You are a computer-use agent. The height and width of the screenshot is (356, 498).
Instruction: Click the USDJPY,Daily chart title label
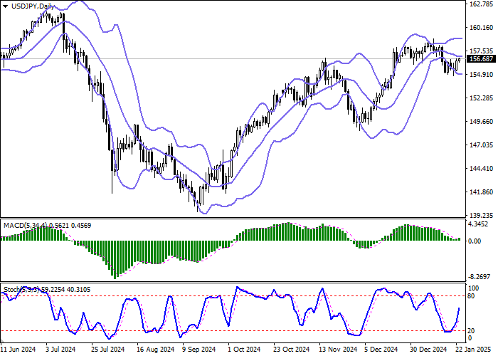(28, 6)
